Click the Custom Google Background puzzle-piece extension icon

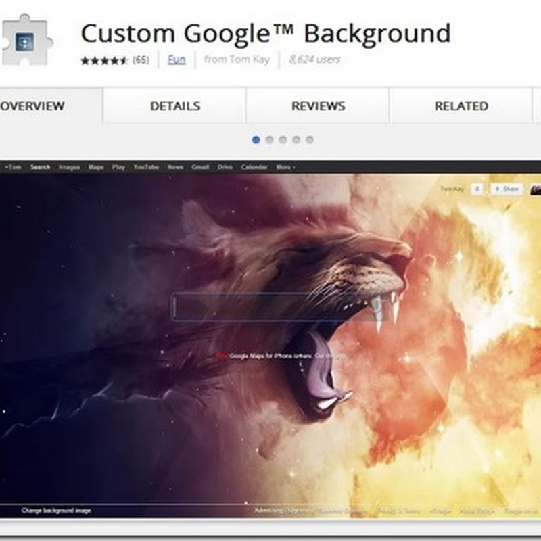[x=26, y=41]
